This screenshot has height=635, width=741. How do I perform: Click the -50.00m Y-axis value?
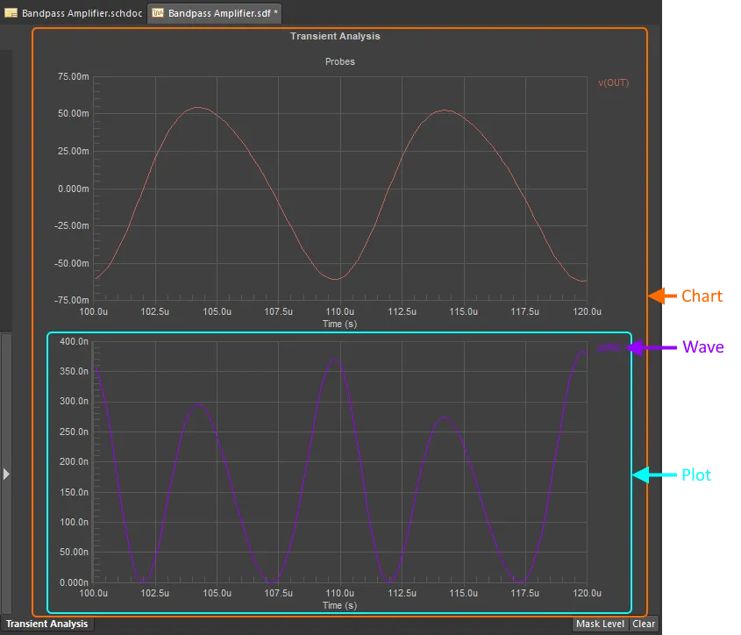72,263
